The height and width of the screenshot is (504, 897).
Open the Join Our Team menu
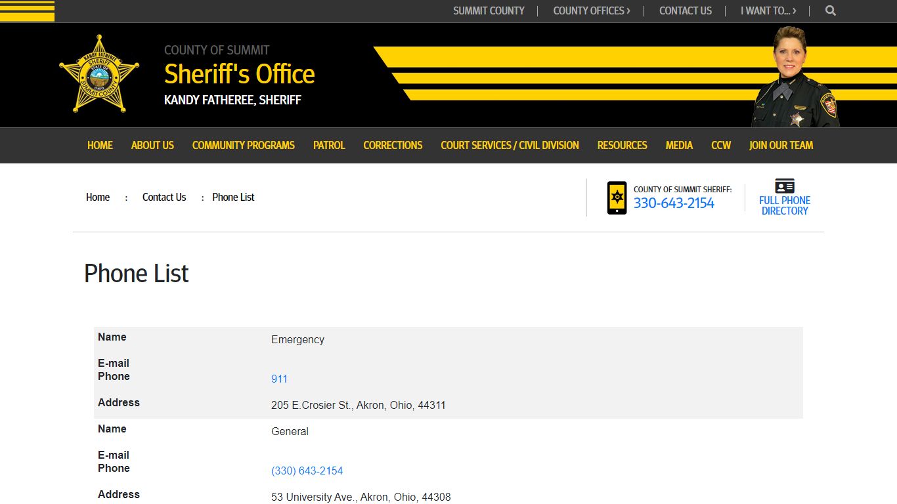coord(781,145)
